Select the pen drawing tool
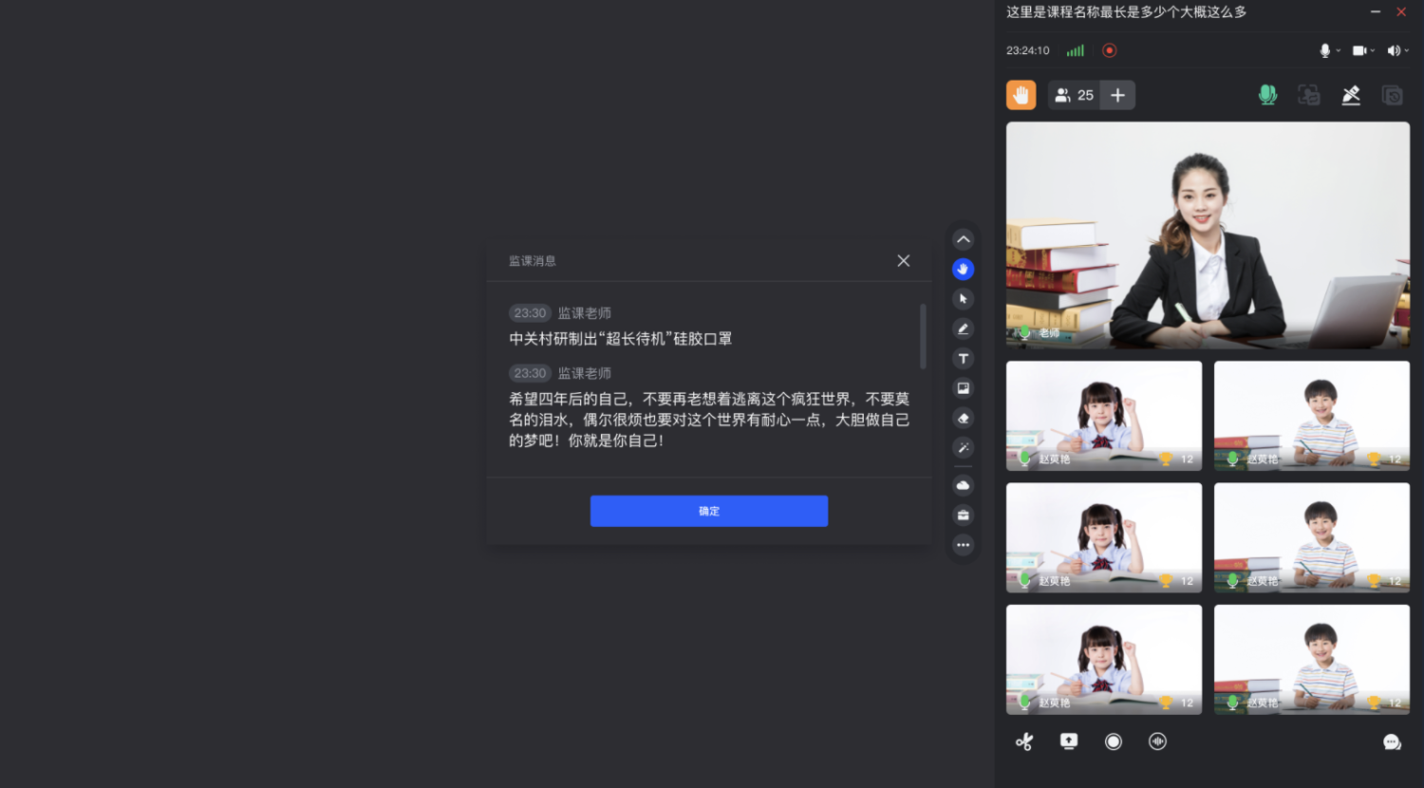 [963, 328]
